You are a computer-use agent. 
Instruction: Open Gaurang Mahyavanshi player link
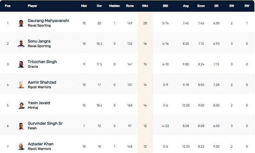[48, 21]
